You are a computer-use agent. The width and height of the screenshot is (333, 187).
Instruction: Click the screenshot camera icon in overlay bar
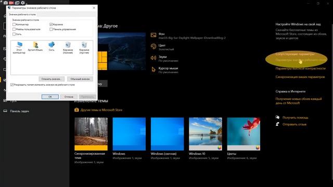tap(6, 3)
